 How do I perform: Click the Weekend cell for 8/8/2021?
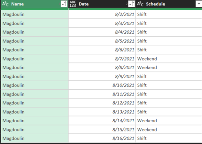(169, 68)
